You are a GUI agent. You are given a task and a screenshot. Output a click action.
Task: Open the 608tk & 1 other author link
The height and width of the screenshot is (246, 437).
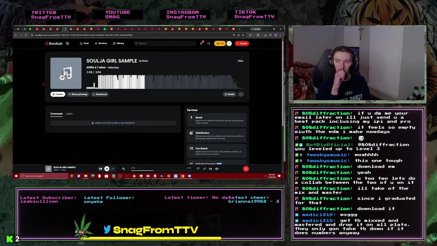96,67
